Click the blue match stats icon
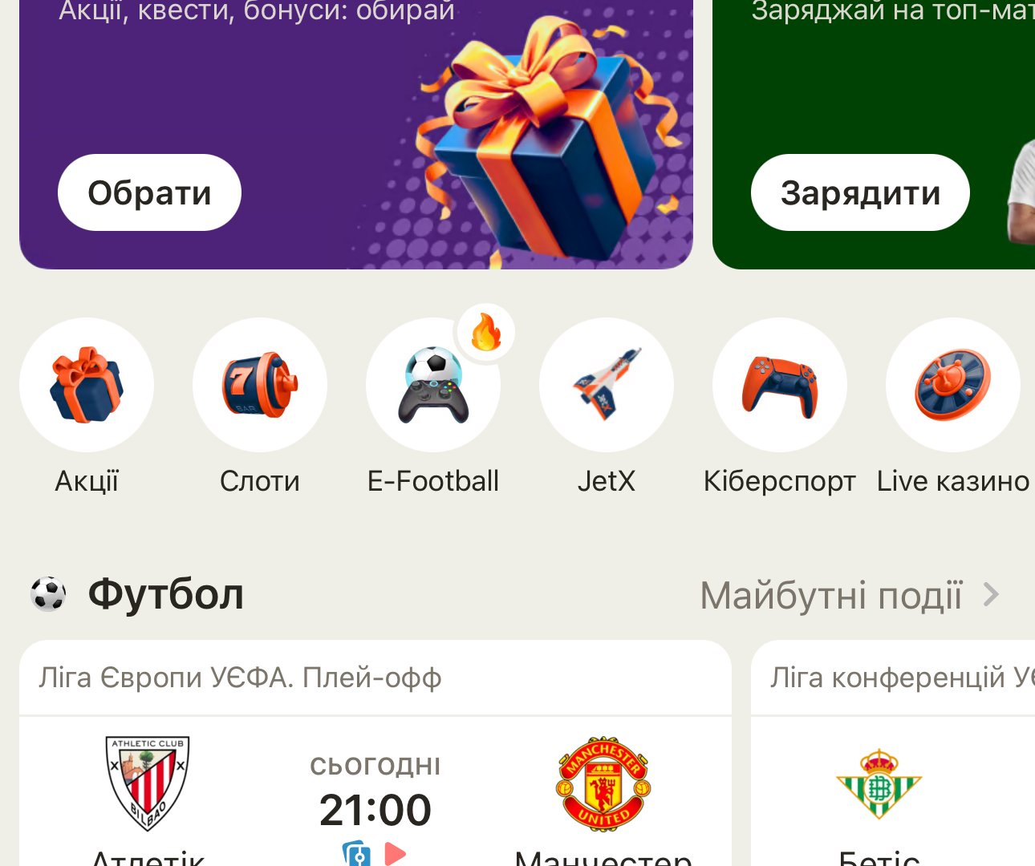The height and width of the screenshot is (866, 1035). point(356,853)
